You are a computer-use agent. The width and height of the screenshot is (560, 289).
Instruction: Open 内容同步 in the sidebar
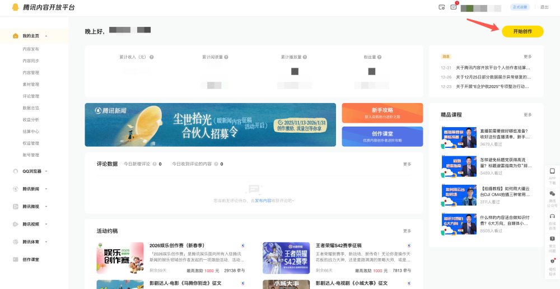point(31,61)
